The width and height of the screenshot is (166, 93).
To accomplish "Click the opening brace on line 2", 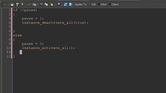I will [14, 14].
